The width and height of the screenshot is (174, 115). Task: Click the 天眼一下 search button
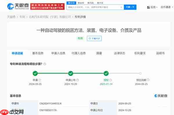130,7
